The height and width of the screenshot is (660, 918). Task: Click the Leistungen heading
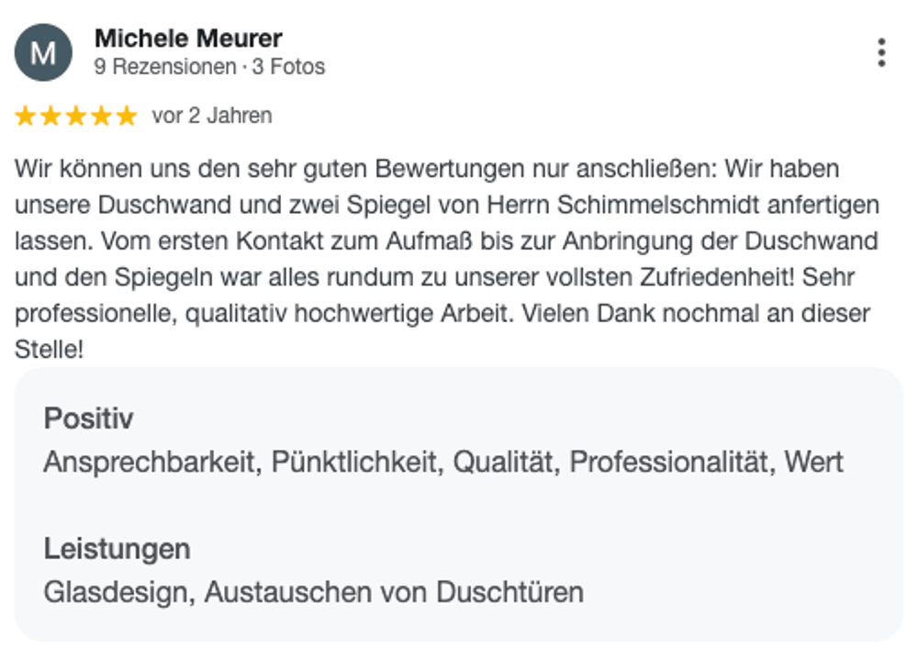point(118,549)
